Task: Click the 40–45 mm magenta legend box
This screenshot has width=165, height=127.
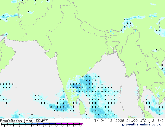Action: click(x=71, y=124)
